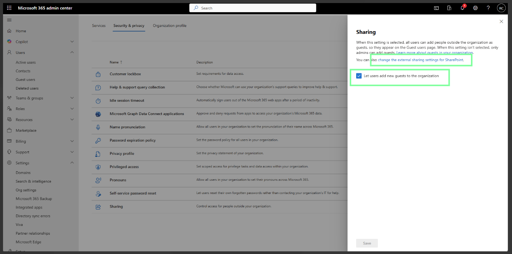This screenshot has width=512, height=254.
Task: Open the app launcher waffle icon
Action: click(9, 8)
